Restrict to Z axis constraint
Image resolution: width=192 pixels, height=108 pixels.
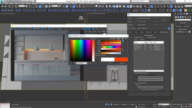174,10
